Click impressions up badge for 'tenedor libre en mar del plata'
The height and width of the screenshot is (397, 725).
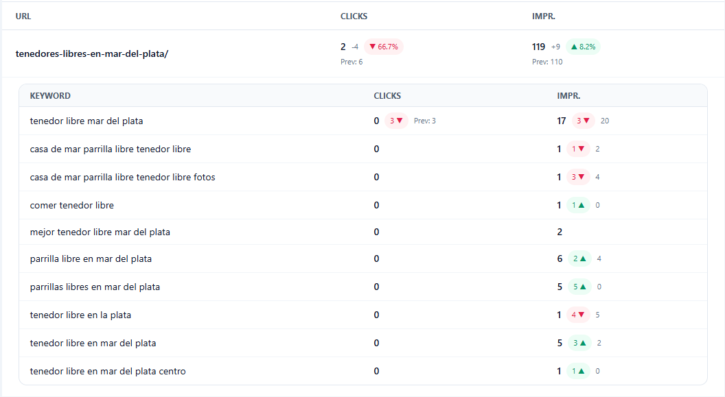point(579,343)
